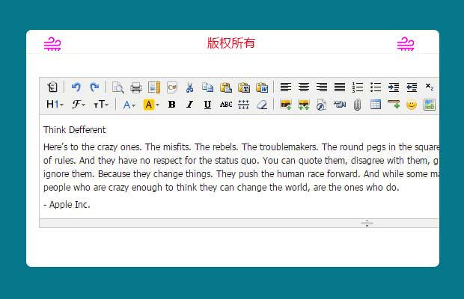Toggle bold formatting
The image size is (464, 299).
[171, 105]
